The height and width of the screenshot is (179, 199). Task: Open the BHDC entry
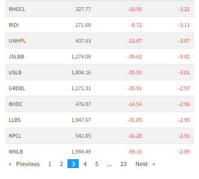tap(99, 104)
